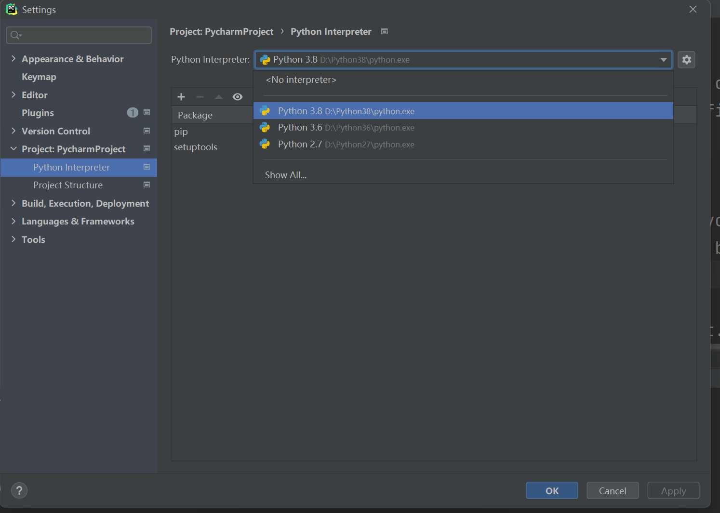Click Show All... in interpreter list

click(x=286, y=175)
